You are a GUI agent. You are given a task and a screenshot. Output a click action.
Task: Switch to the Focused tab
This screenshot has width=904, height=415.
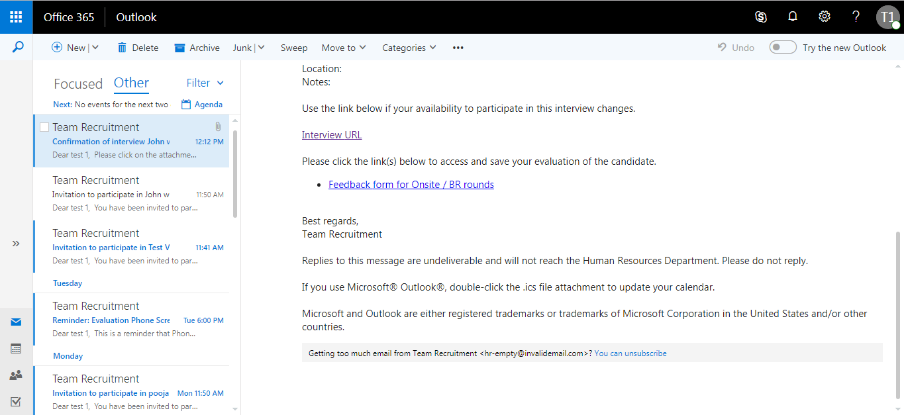[x=78, y=83]
